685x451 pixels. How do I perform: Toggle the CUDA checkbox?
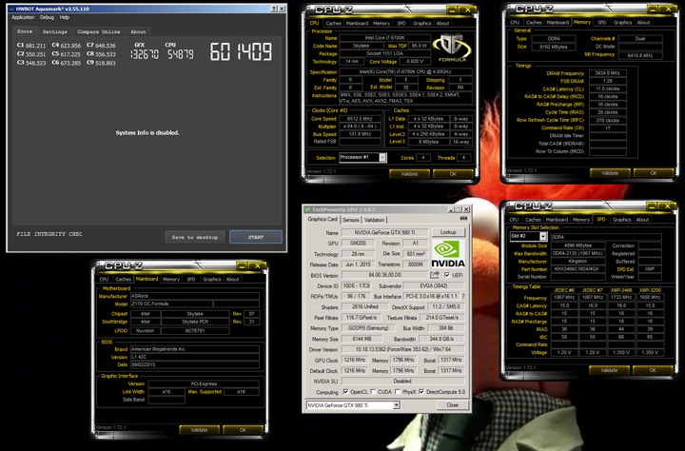[x=373, y=392]
